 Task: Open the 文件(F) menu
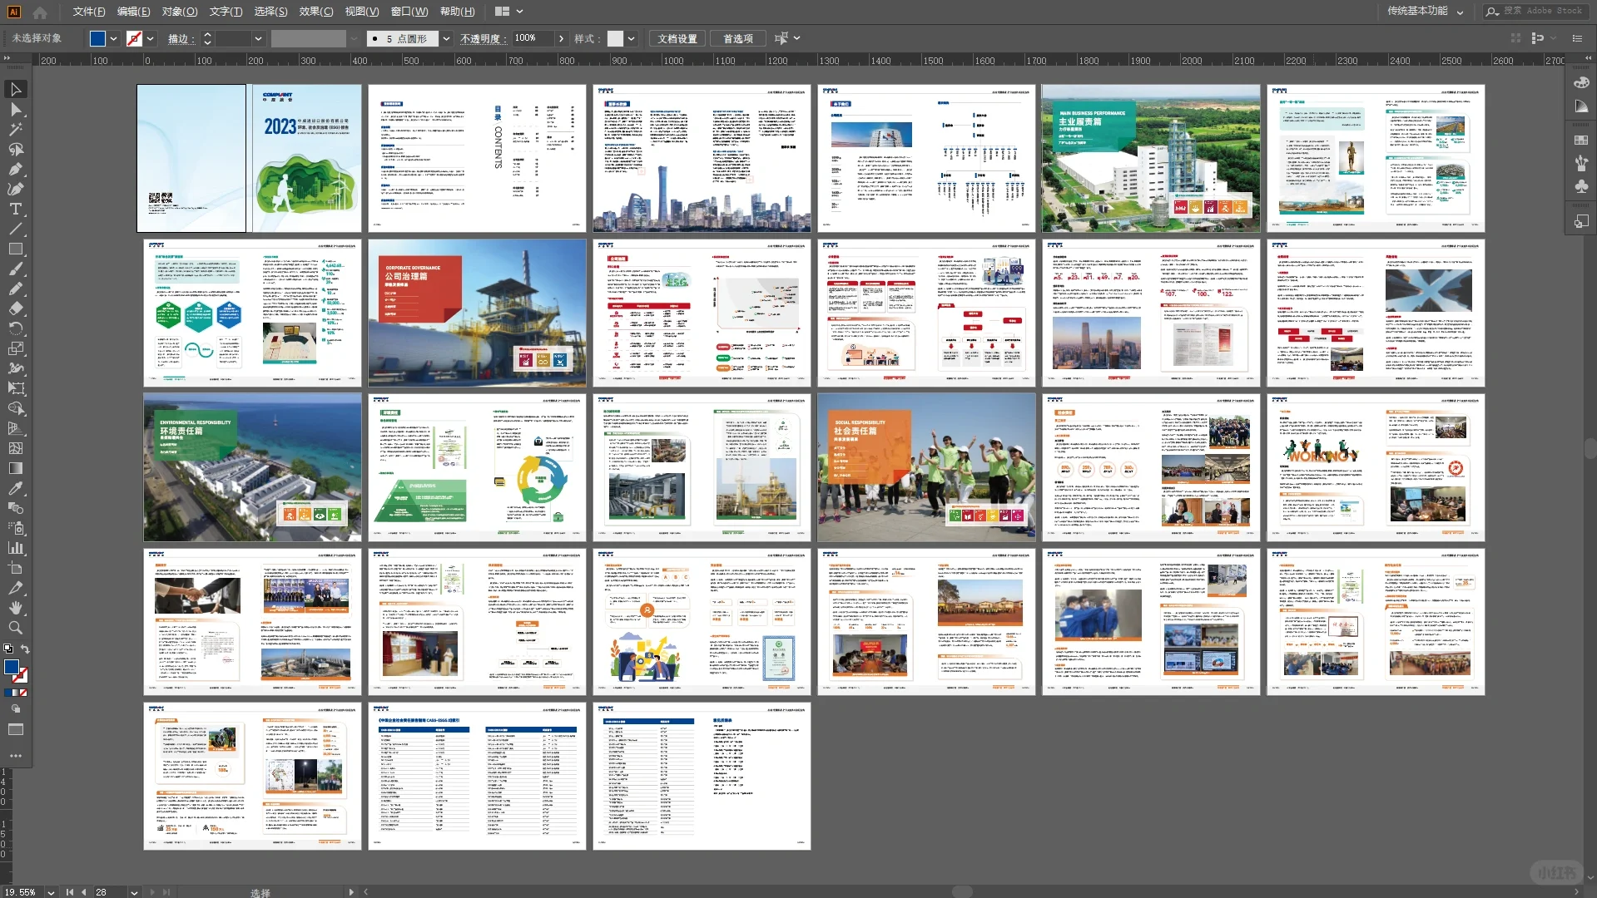point(88,12)
